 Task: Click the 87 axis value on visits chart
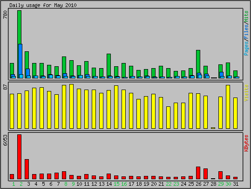point(5,87)
